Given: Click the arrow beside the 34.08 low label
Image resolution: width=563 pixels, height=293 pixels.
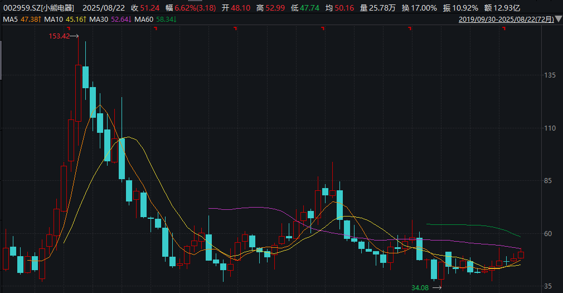Looking at the screenshot, I should click(437, 288).
